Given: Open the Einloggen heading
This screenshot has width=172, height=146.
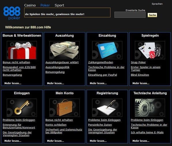Looking at the screenshot, I should 22,93.
